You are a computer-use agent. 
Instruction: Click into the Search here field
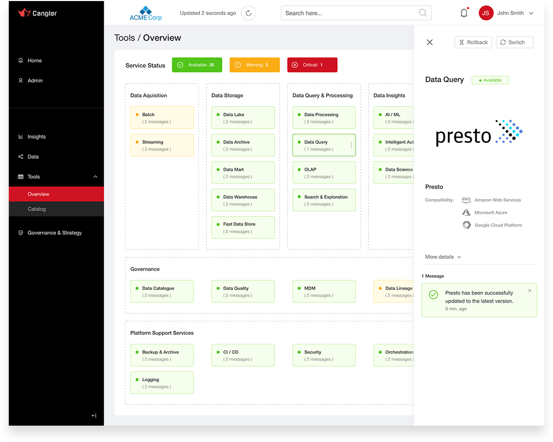pos(356,13)
